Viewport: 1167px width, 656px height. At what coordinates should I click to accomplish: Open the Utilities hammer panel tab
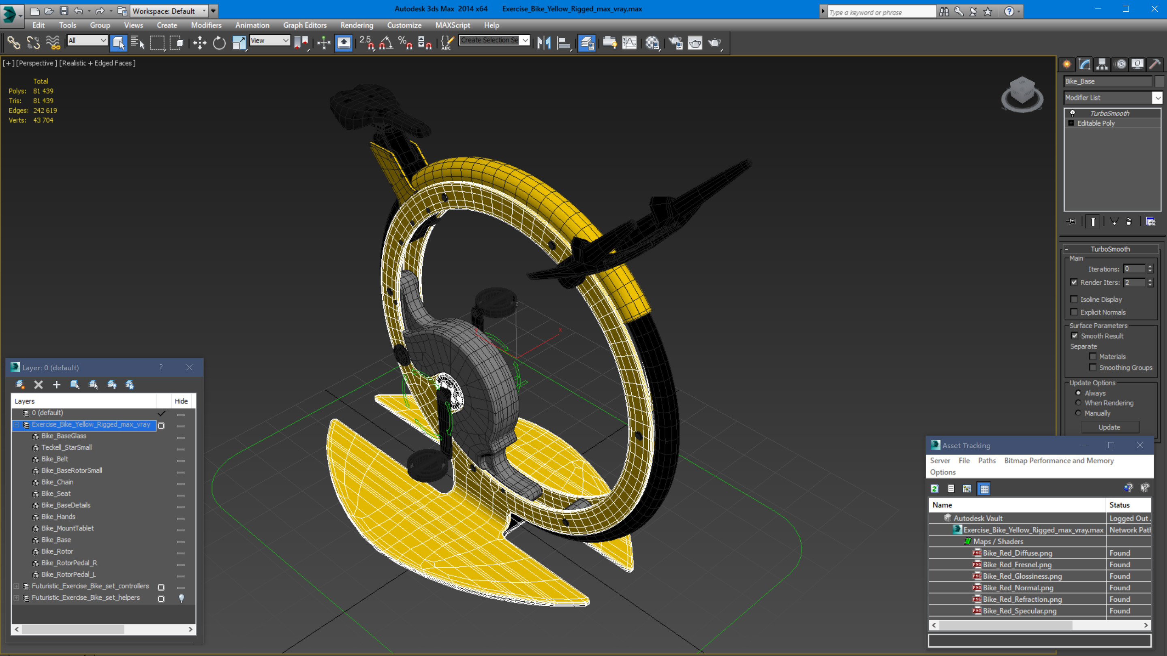click(1155, 64)
